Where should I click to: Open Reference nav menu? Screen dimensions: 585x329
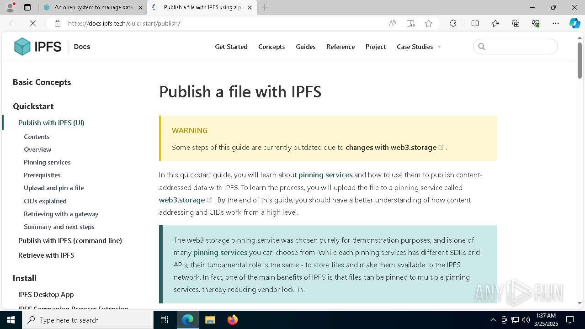(x=340, y=47)
